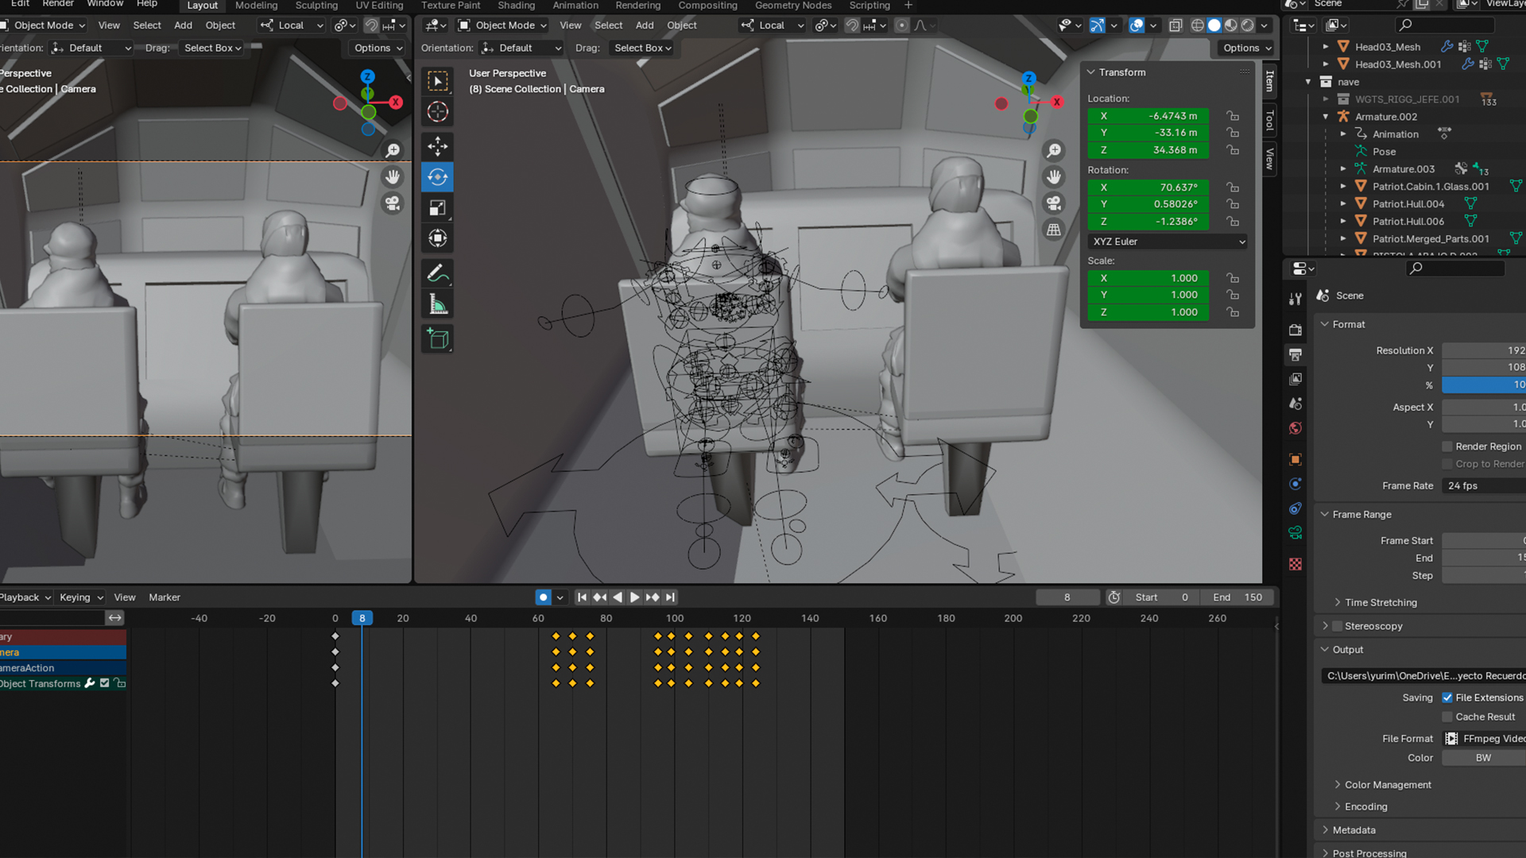Screen dimensions: 1526x858
Task: Open the Texture properties checker icon
Action: (x=1296, y=564)
